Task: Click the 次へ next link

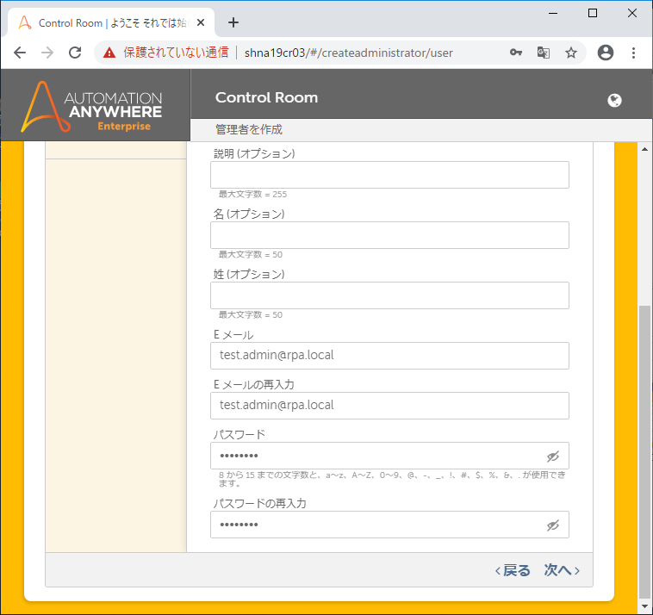Action: click(562, 570)
